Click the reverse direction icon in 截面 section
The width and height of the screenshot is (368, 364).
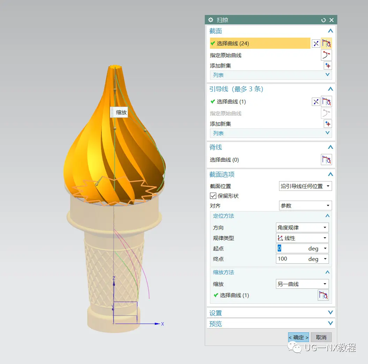(x=316, y=44)
